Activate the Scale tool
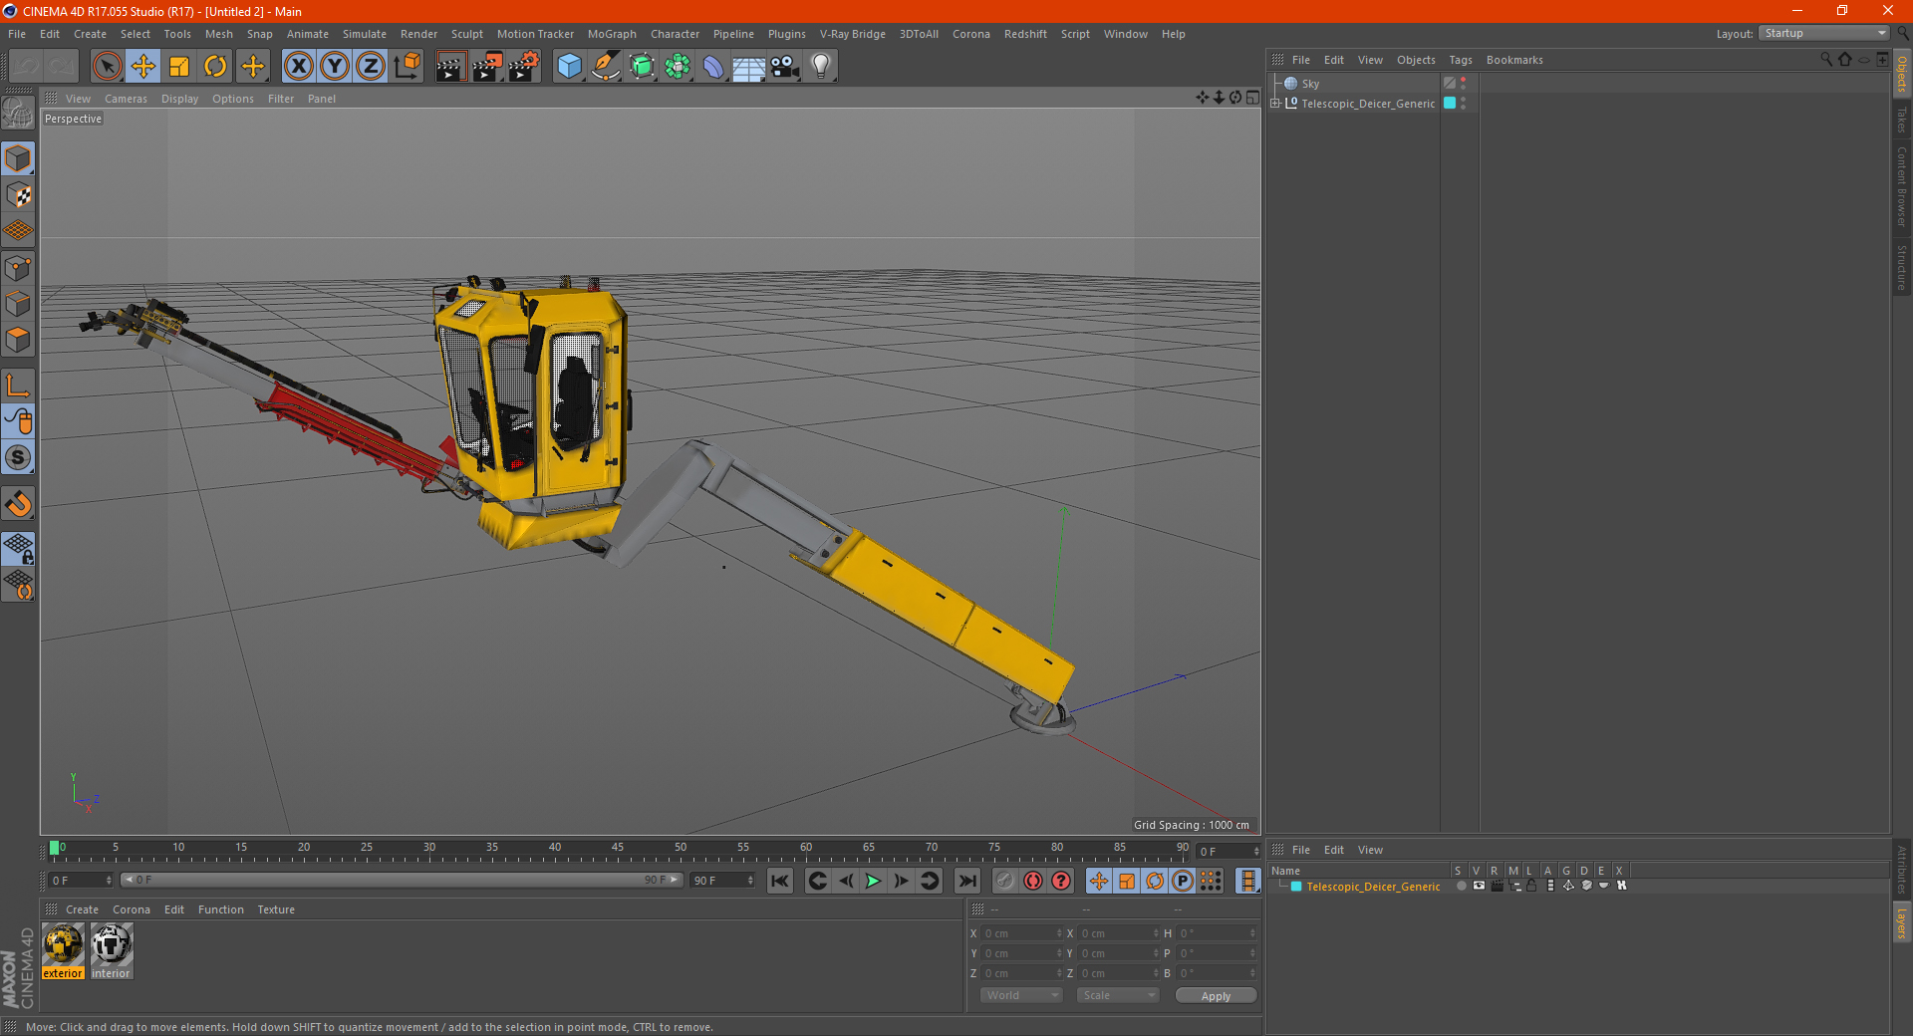Screen dimensions: 1913x1036 [179, 67]
